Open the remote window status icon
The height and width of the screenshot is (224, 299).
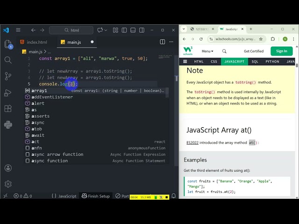6,196
